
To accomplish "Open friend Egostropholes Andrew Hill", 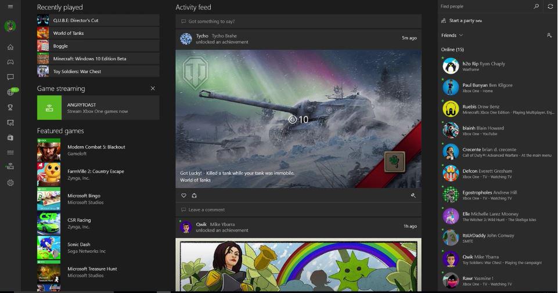I will coord(498,195).
